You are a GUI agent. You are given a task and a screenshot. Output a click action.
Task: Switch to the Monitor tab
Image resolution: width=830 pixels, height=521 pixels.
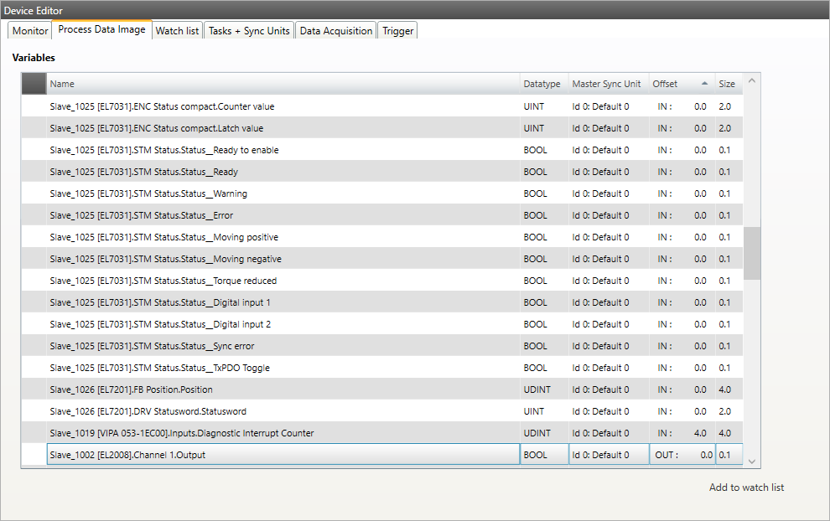coord(29,30)
